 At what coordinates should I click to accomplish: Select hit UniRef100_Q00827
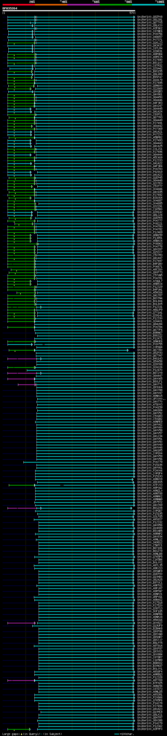pyautogui.click(x=150, y=623)
